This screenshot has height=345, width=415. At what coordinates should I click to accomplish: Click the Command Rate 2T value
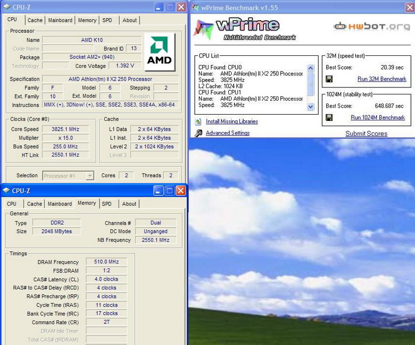107,322
